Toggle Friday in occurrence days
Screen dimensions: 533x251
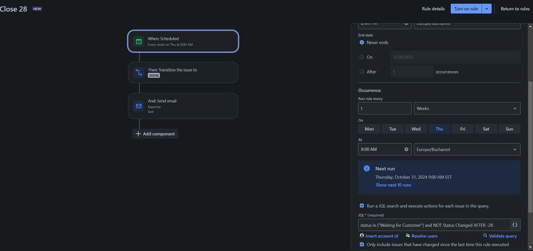pos(463,129)
